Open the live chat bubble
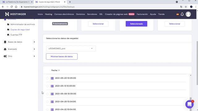 click(x=189, y=104)
